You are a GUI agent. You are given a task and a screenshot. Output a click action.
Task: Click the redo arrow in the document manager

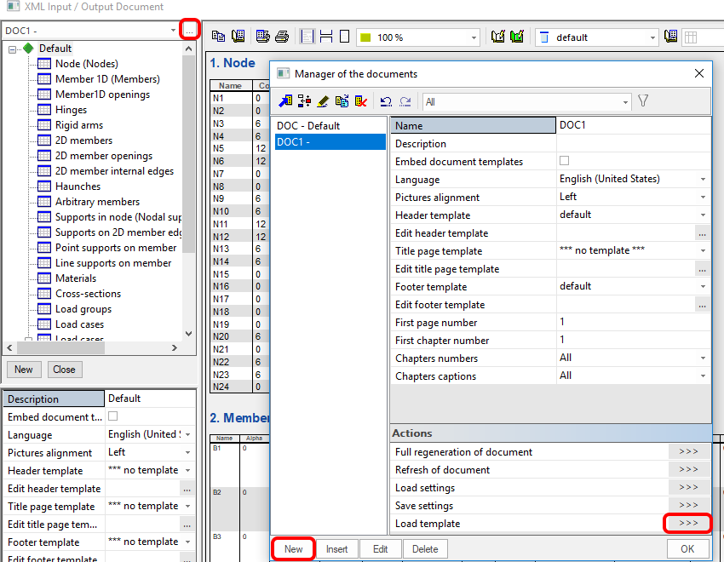pyautogui.click(x=405, y=101)
